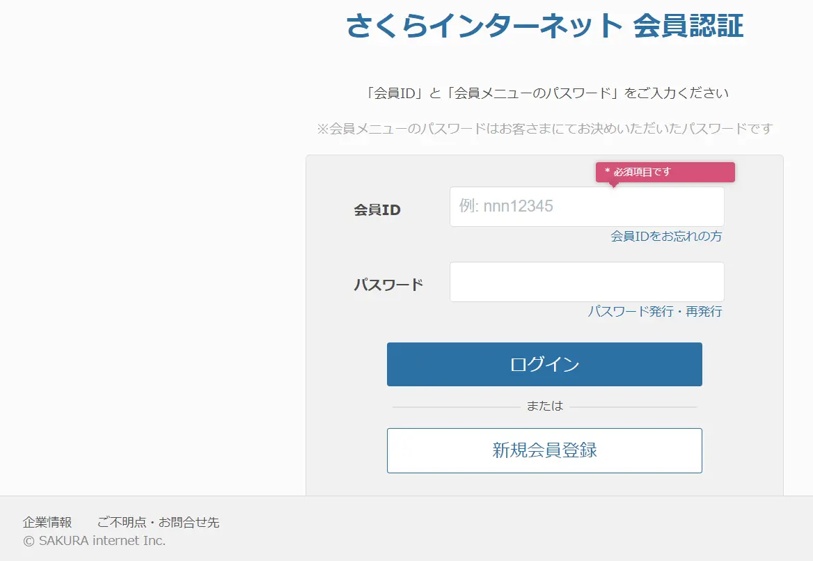This screenshot has height=561, width=813.
Task: Open the パスワード発行・再発行 link
Action: (x=655, y=312)
